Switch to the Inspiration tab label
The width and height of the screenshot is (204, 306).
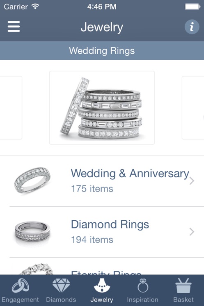click(x=143, y=299)
